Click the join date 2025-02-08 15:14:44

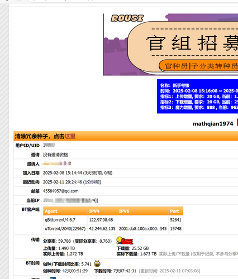click(63, 173)
